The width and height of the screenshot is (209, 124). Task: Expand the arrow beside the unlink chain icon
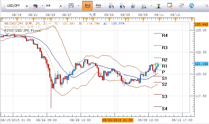[x=42, y=6]
